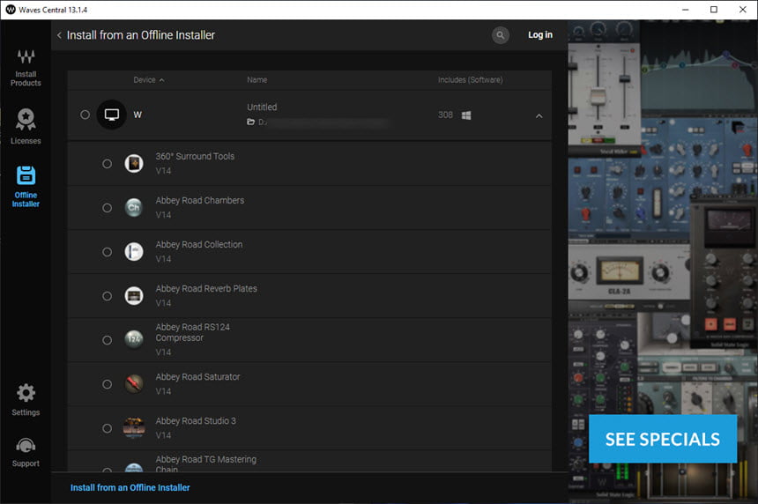Click the Name column header

click(257, 79)
